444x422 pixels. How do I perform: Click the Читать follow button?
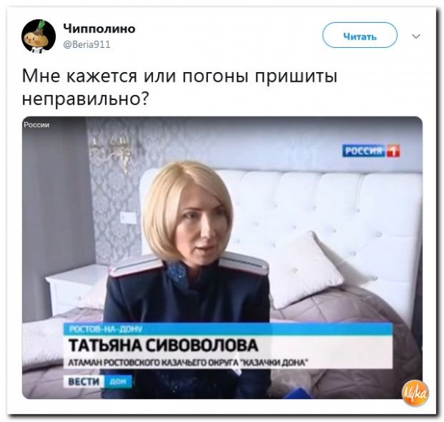pos(359,35)
